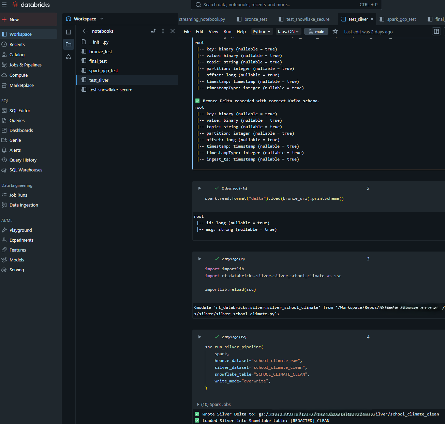The image size is (445, 424).
Task: Open the View menu
Action: [213, 31]
